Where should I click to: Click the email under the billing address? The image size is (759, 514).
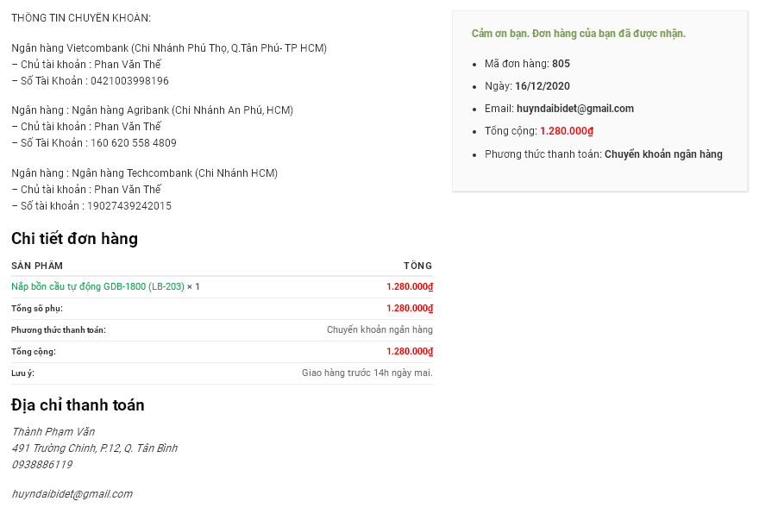coord(72,494)
